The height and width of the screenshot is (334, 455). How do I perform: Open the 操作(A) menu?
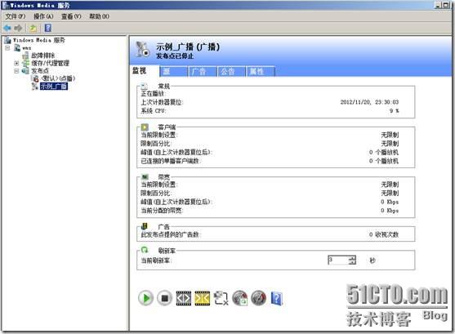[43, 16]
